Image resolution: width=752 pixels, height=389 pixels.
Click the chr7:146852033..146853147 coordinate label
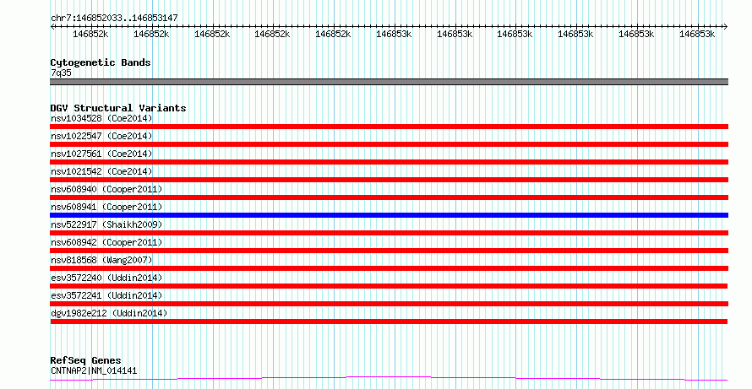click(x=114, y=18)
